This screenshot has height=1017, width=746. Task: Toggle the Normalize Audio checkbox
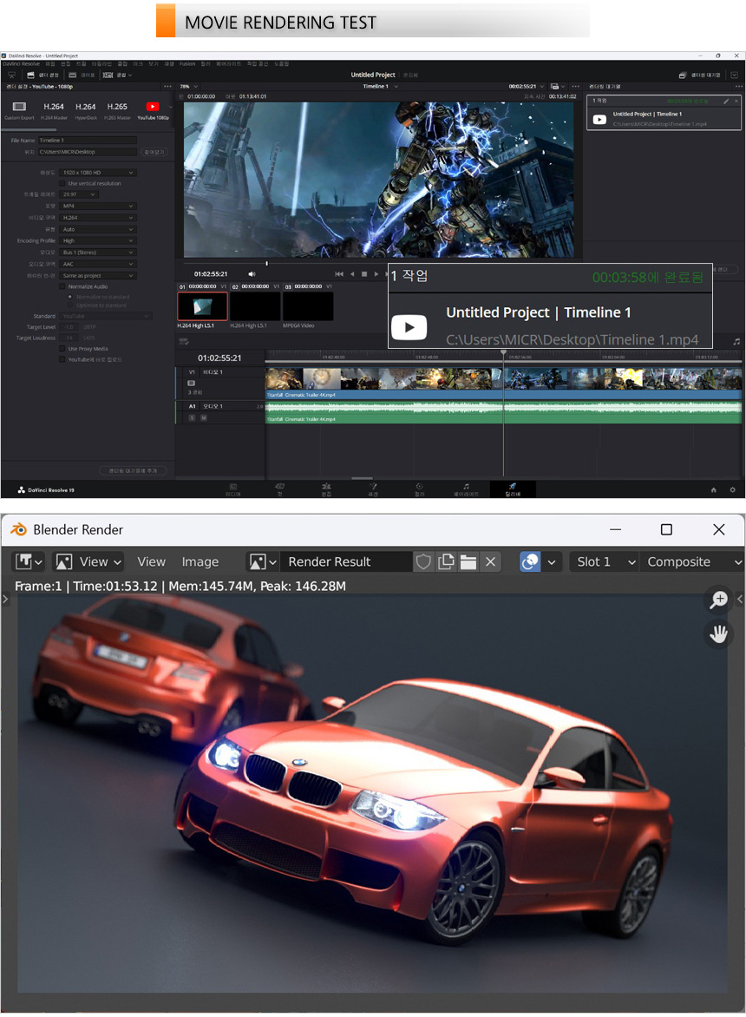[62, 286]
